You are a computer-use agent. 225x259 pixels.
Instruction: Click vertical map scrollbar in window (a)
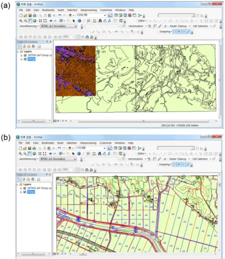(x=220, y=80)
